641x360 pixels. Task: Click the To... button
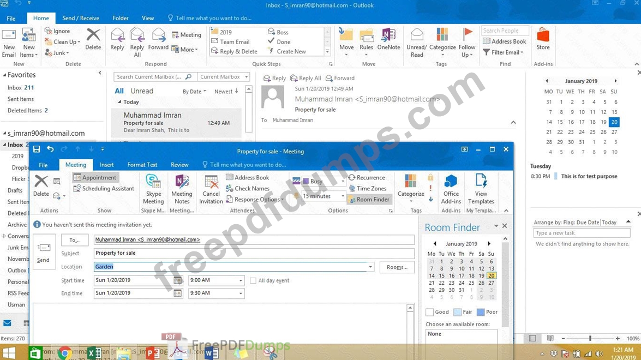[x=74, y=240]
